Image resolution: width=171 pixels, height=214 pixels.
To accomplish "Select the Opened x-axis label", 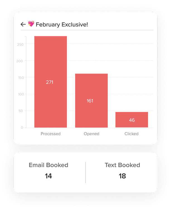I will 91,134.
